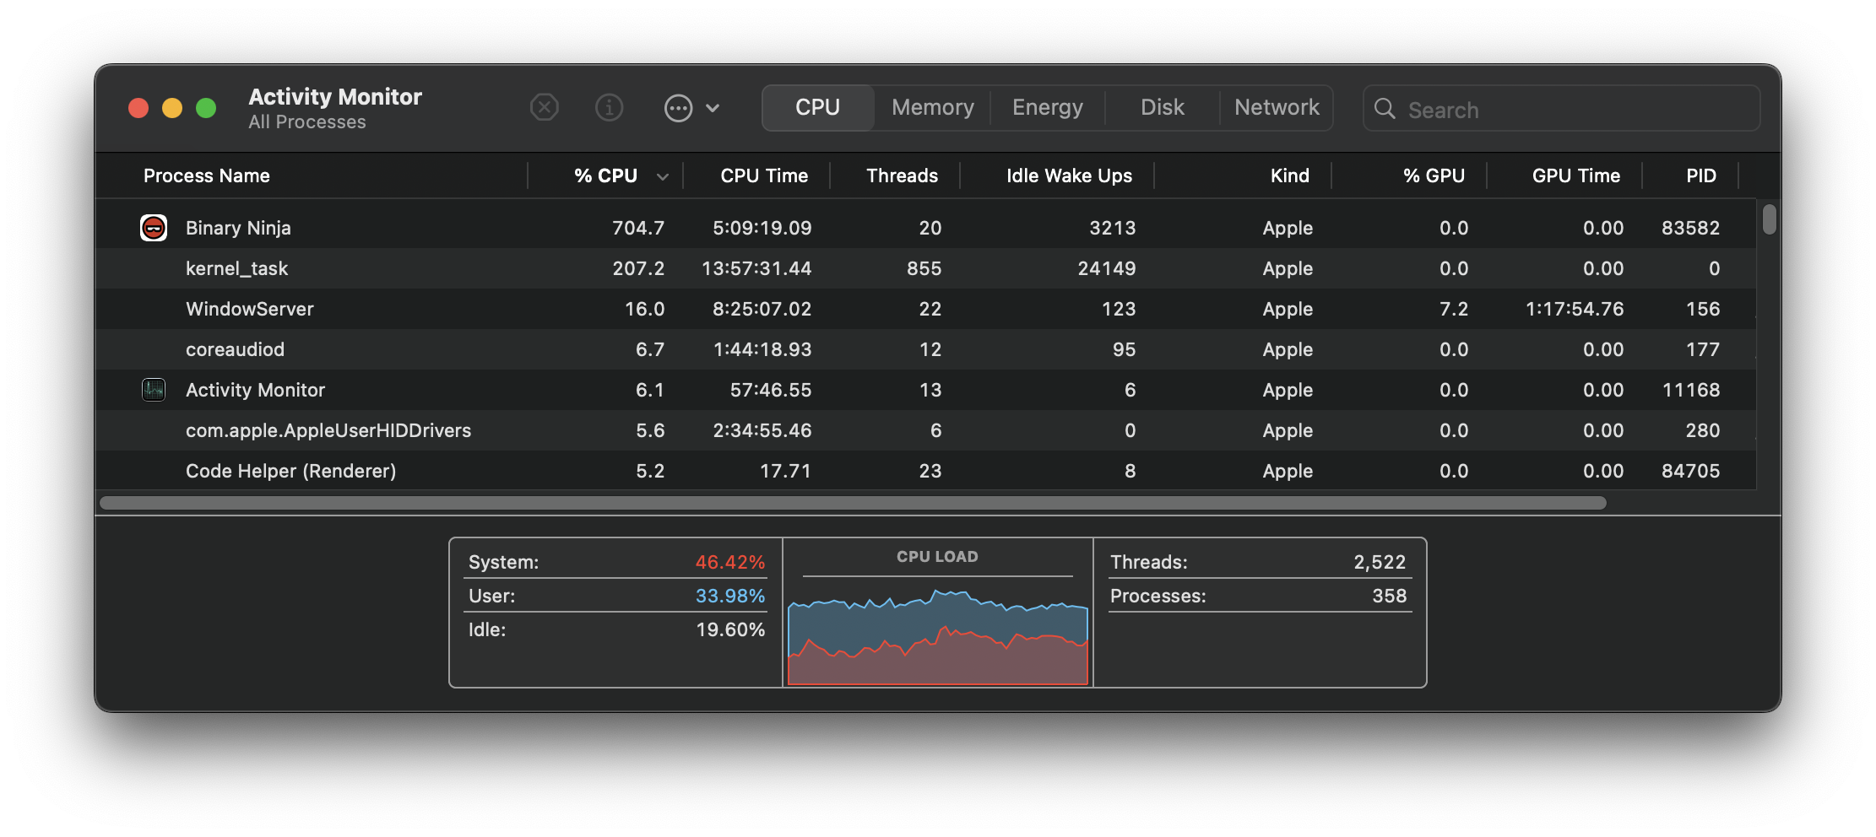The width and height of the screenshot is (1876, 837).
Task: Sort by CPU Time column
Action: click(763, 175)
